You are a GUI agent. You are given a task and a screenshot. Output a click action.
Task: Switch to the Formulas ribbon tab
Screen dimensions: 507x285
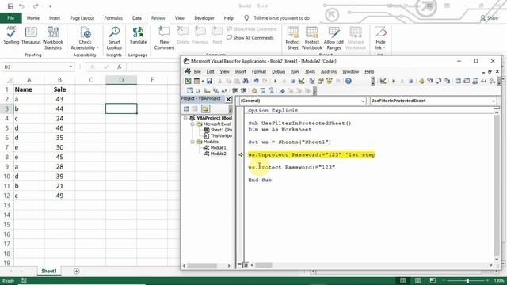click(113, 18)
